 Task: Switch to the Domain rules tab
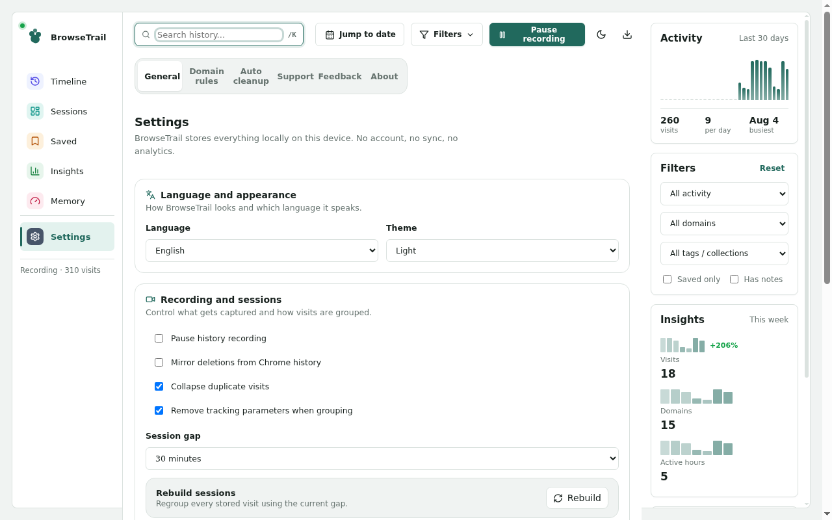coord(207,76)
